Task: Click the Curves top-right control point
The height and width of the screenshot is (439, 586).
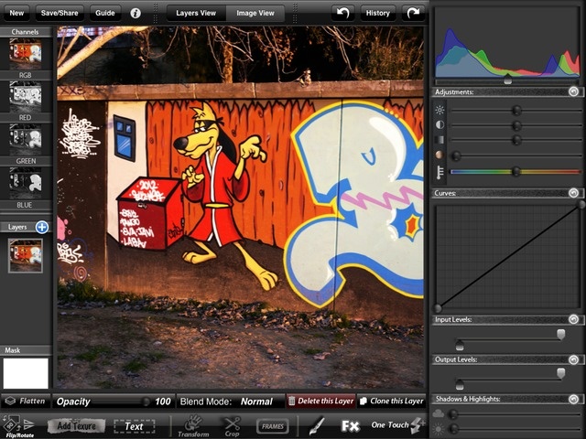Action: pyautogui.click(x=581, y=205)
